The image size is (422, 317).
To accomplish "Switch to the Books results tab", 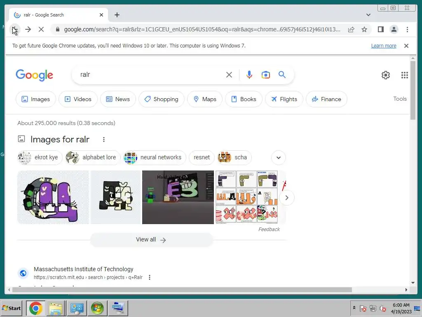I will tap(244, 99).
